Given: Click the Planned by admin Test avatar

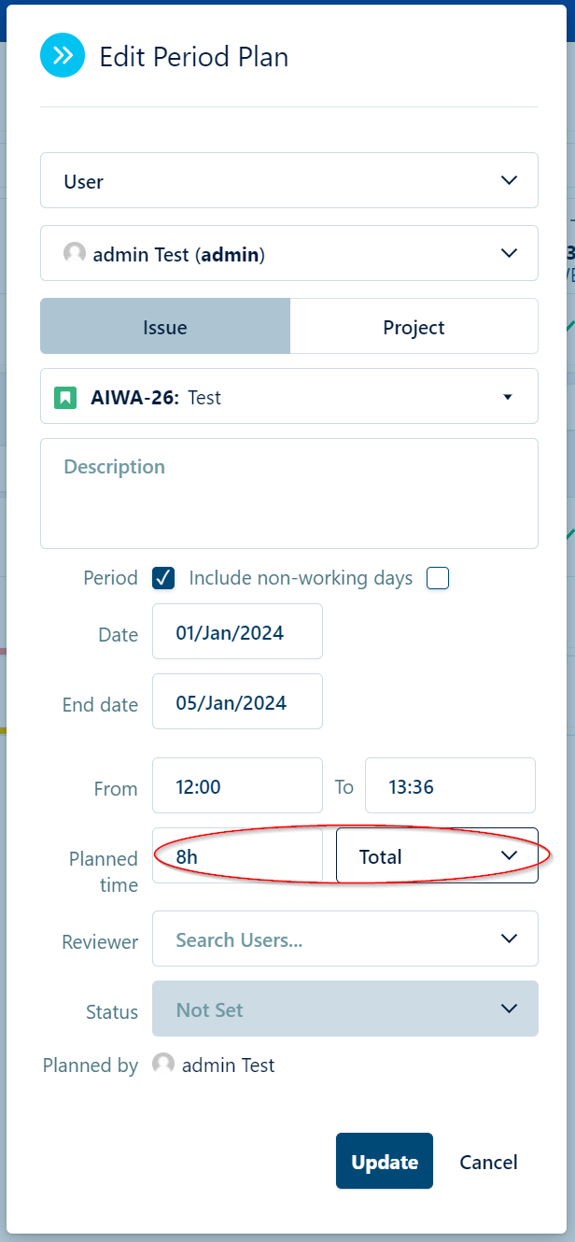Looking at the screenshot, I should pyautogui.click(x=163, y=1064).
